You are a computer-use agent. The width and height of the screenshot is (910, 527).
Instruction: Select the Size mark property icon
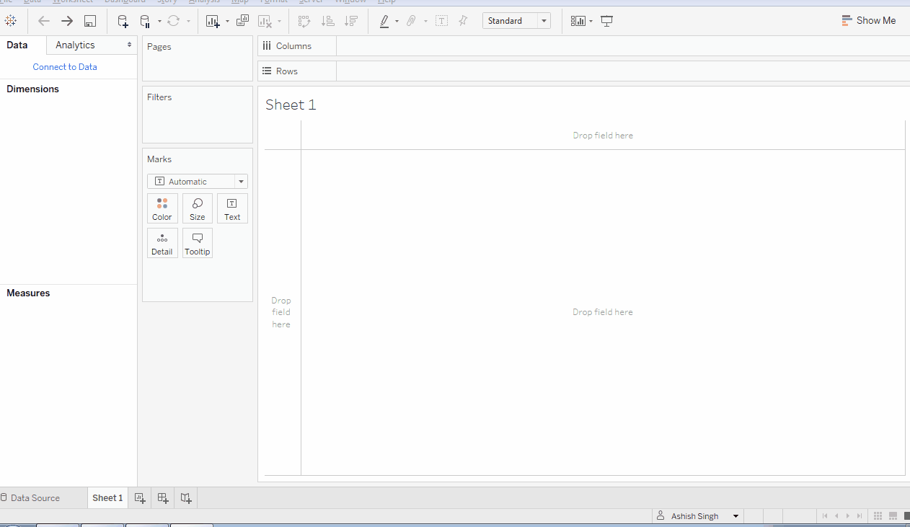pyautogui.click(x=197, y=208)
